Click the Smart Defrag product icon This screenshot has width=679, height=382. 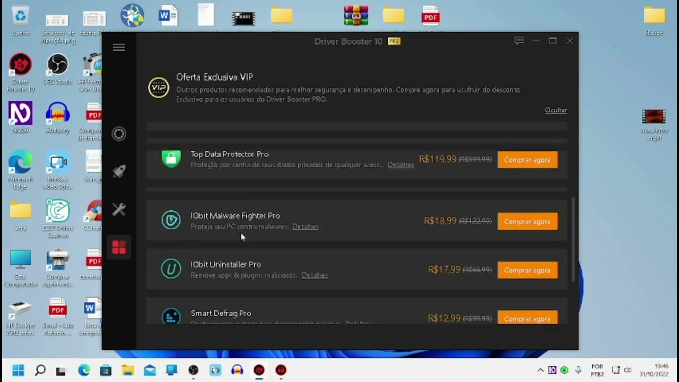point(171,317)
